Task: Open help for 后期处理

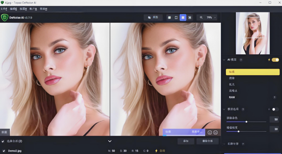Action: click(x=243, y=144)
